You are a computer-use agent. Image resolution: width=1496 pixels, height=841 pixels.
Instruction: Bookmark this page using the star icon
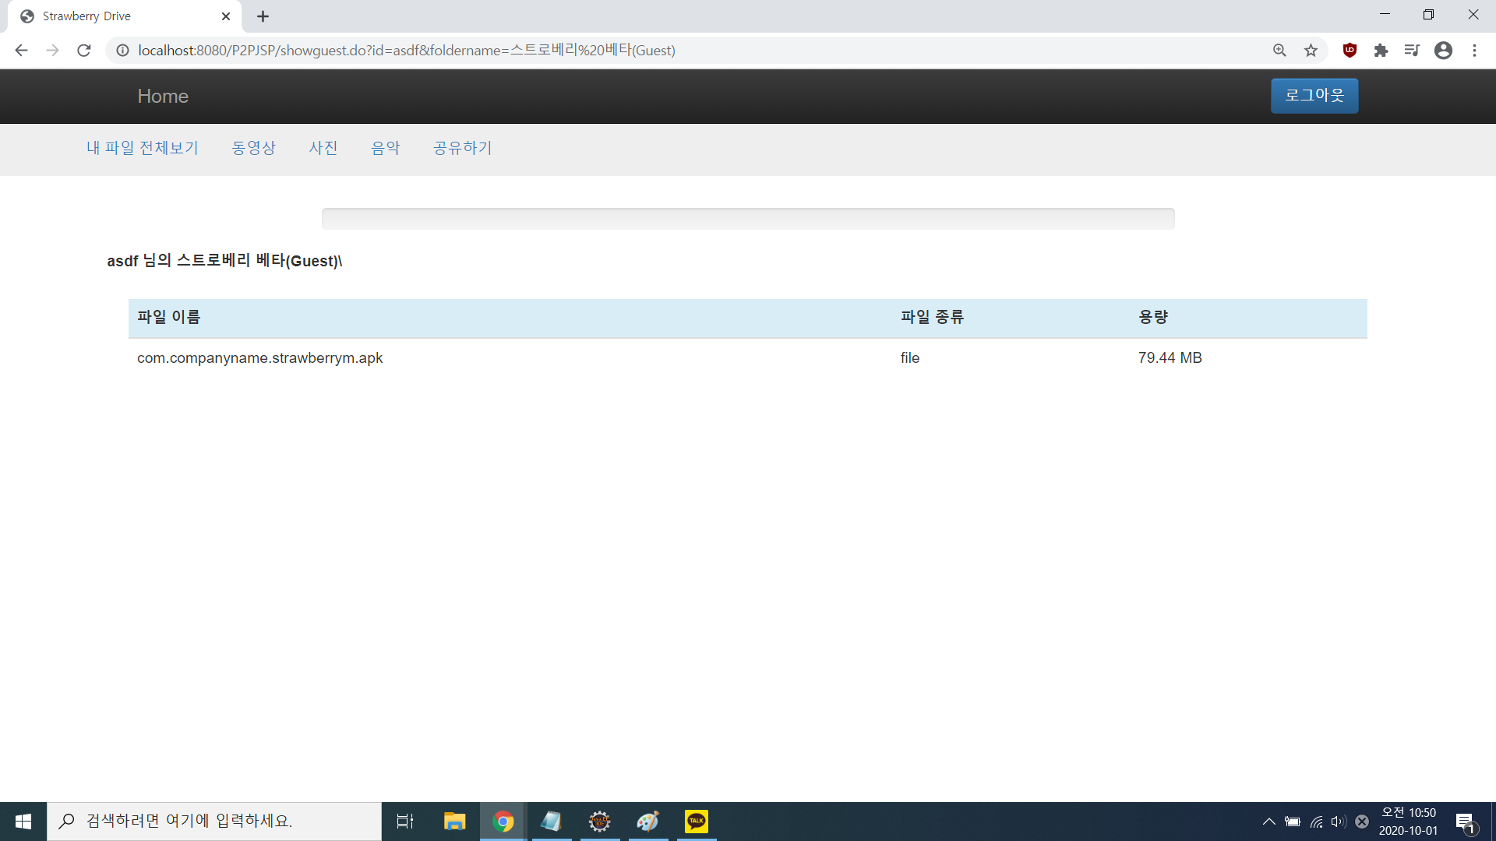tap(1311, 50)
